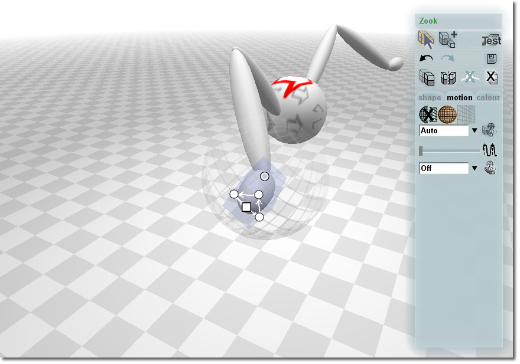Image resolution: width=520 pixels, height=364 pixels.
Task: Undo the last action
Action: point(426,58)
